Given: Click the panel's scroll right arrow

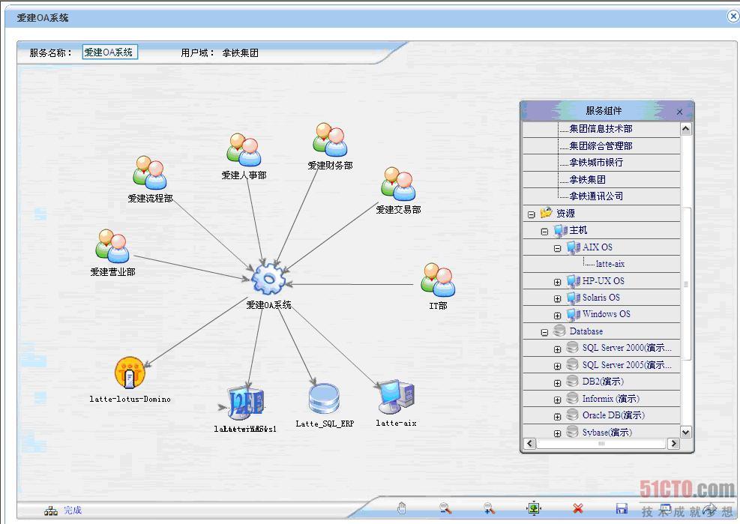Looking at the screenshot, I should (x=674, y=443).
